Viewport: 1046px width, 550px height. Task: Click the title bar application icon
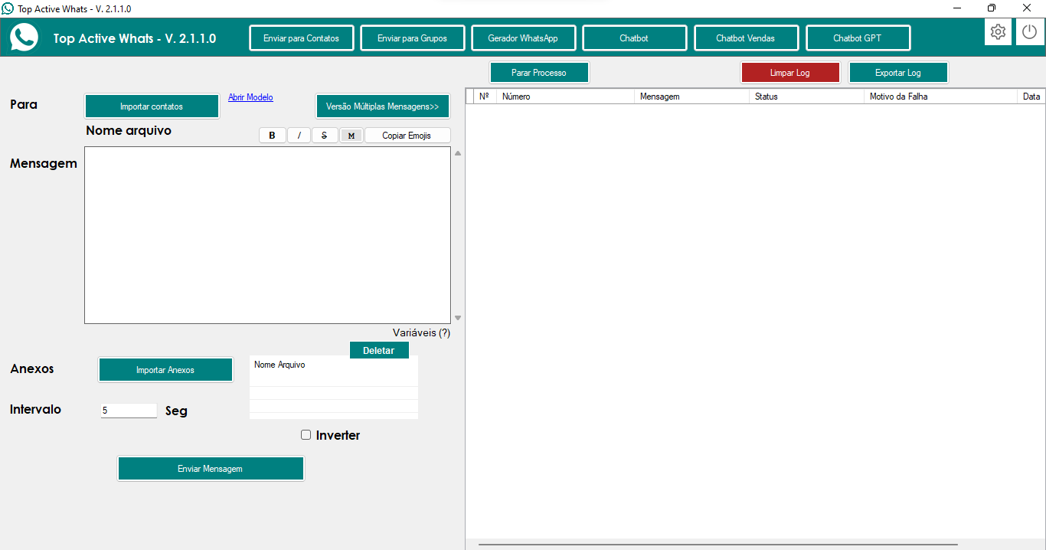pyautogui.click(x=8, y=8)
